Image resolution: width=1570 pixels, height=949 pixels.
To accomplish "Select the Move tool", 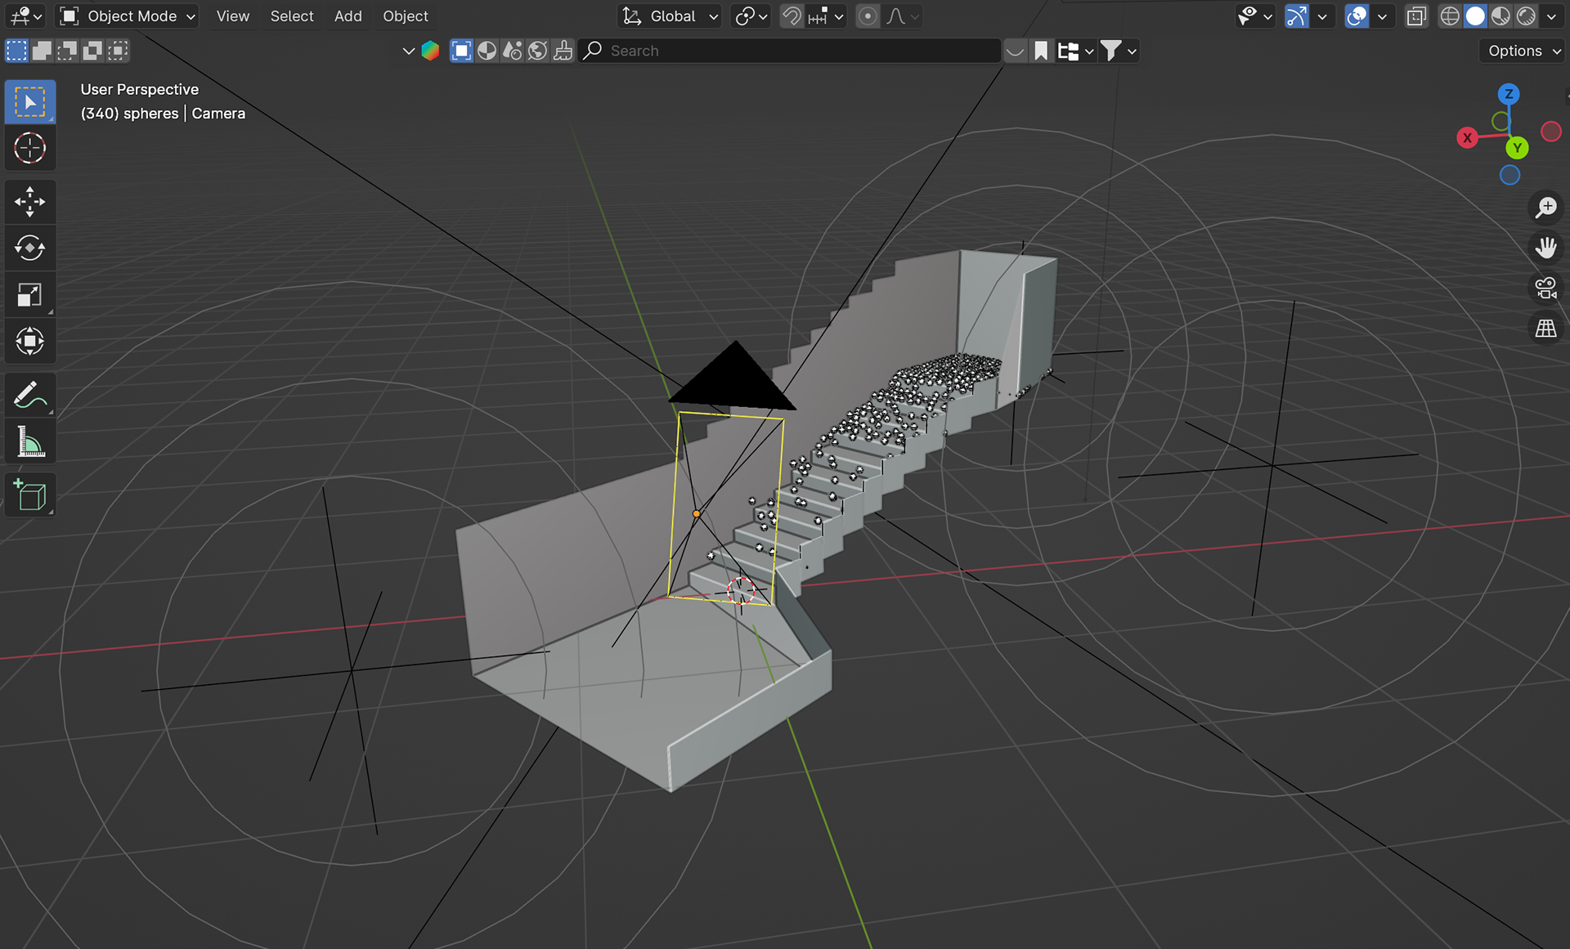I will (x=30, y=202).
